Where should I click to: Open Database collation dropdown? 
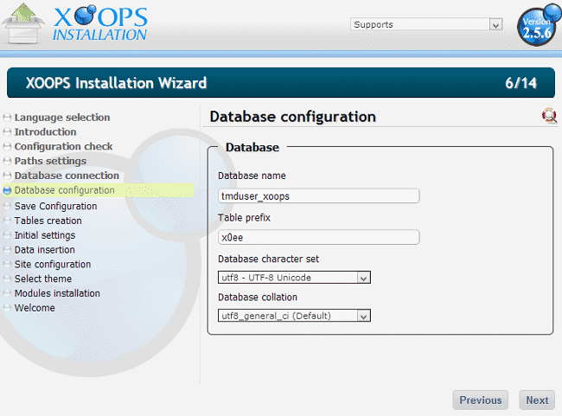(x=294, y=316)
